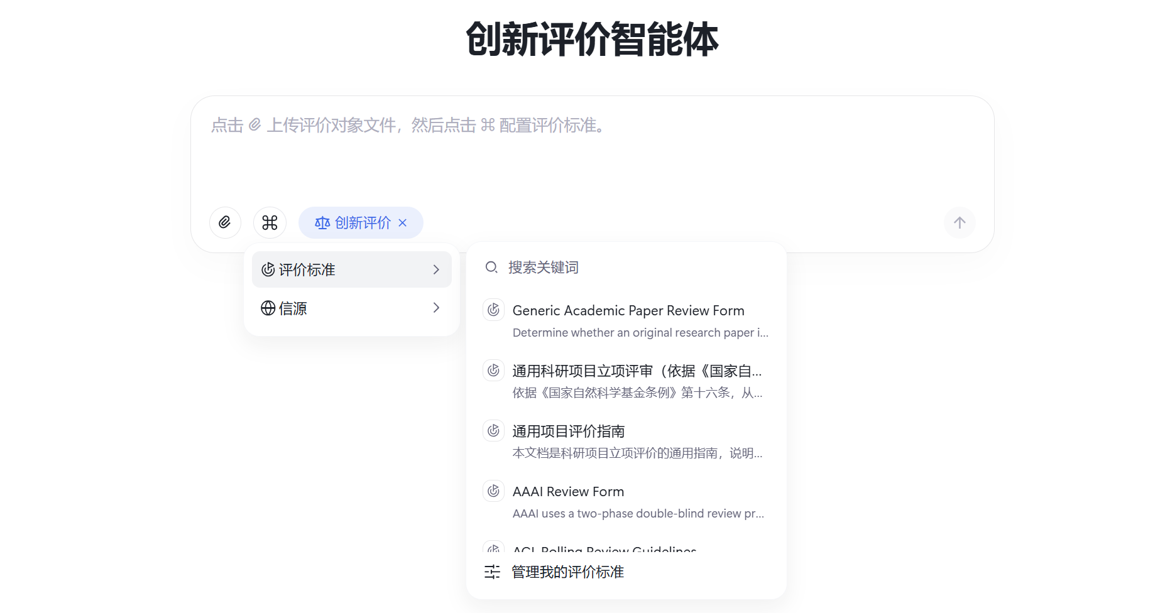The height and width of the screenshot is (613, 1165).
Task: Expand the 信源 submenu chevron
Action: (x=436, y=308)
